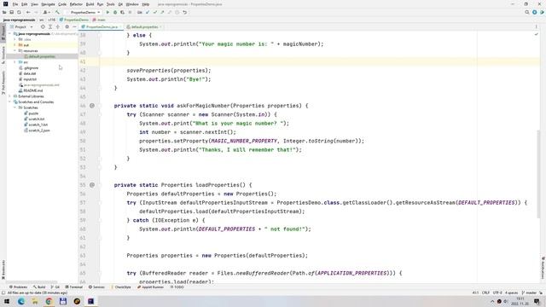The image size is (546, 307).
Task: Open Chrome from the taskbar
Action: pyautogui.click(x=49, y=301)
